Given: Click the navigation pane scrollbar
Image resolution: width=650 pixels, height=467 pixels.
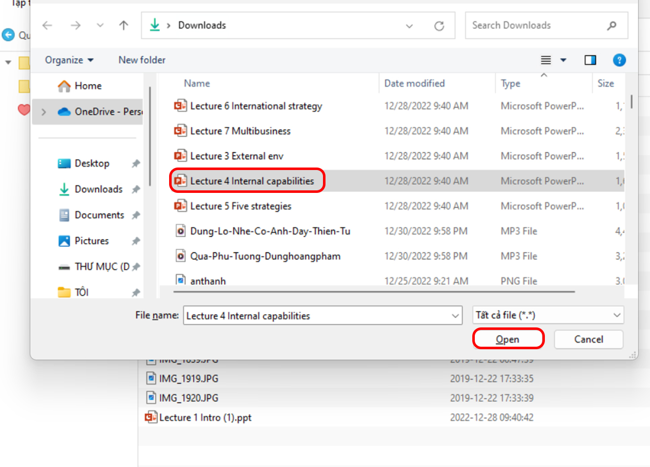Looking at the screenshot, I should tap(150, 137).
